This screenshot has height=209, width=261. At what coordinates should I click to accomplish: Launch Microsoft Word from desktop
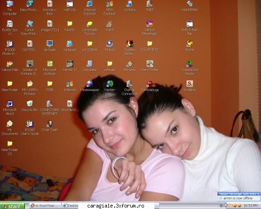9,108
